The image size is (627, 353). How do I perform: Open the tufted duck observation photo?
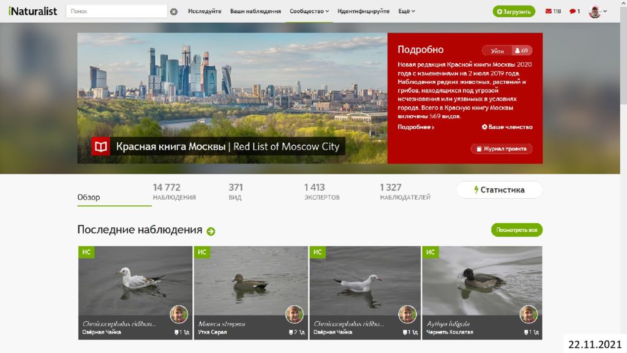(x=482, y=281)
